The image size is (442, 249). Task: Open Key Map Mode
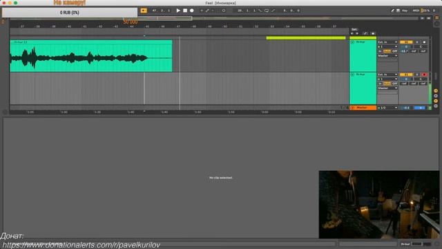tap(405, 10)
